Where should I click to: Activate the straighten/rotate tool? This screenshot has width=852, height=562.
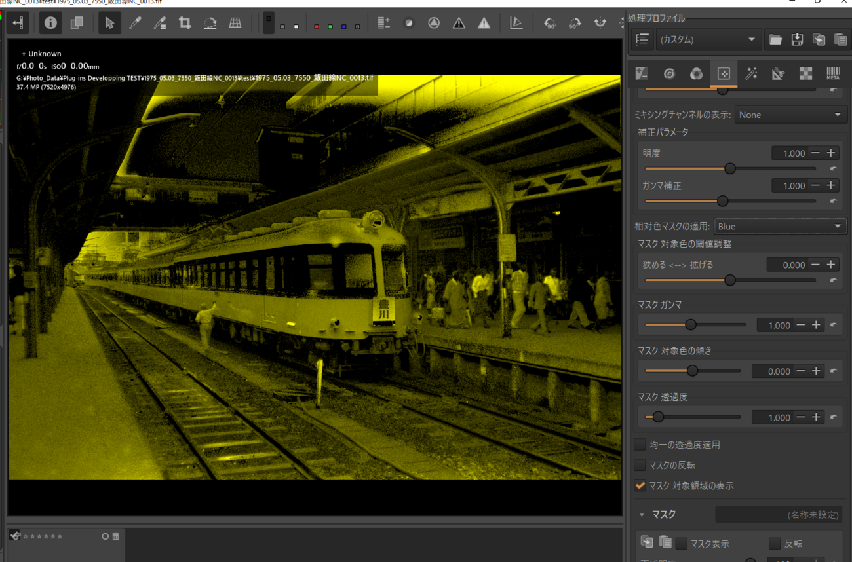210,24
